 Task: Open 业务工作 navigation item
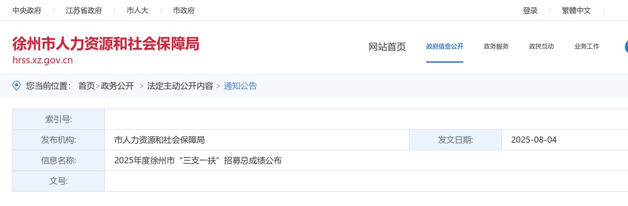click(587, 46)
